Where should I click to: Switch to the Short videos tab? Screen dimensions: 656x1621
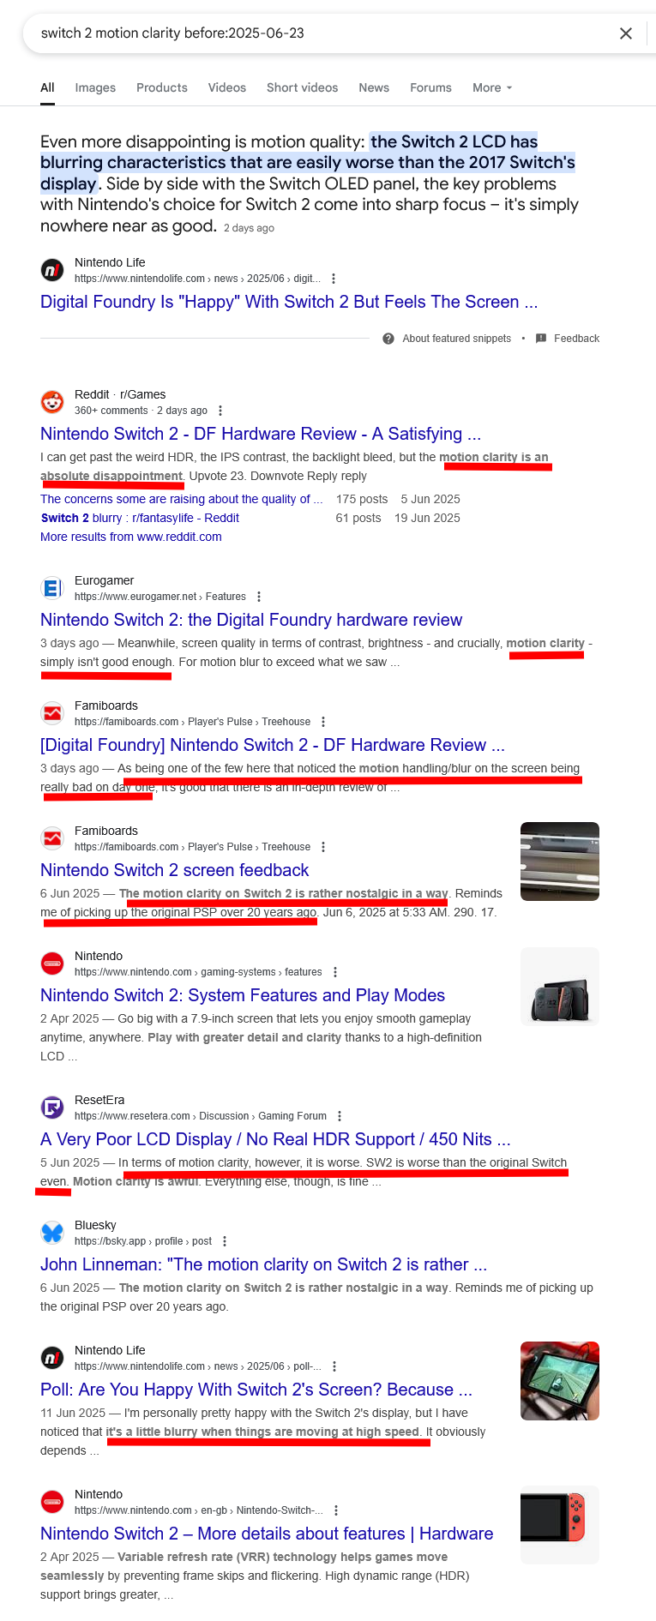302,87
